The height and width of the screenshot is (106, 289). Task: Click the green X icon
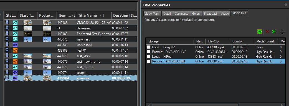tap(274, 32)
